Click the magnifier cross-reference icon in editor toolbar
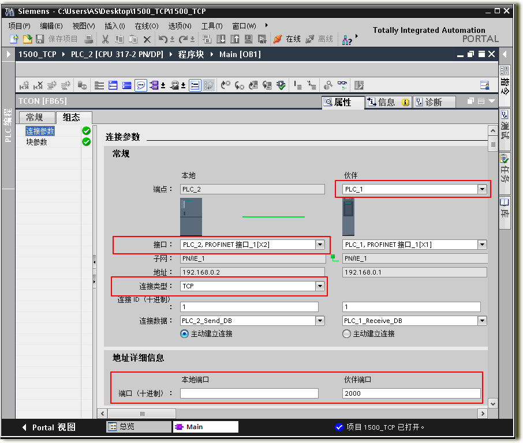This screenshot has width=523, height=443. coord(328,85)
